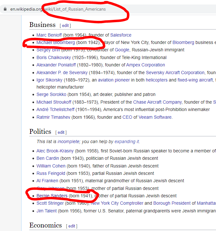Viewport: 216px width, 231px height.
Task: Open New York City Comptroller link
Action: [x=117, y=203]
